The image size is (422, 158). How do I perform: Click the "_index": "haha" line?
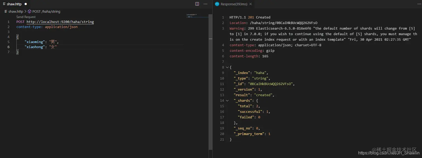click(251, 73)
